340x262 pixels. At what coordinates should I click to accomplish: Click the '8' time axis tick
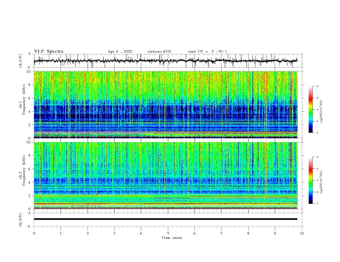[x=248, y=233]
